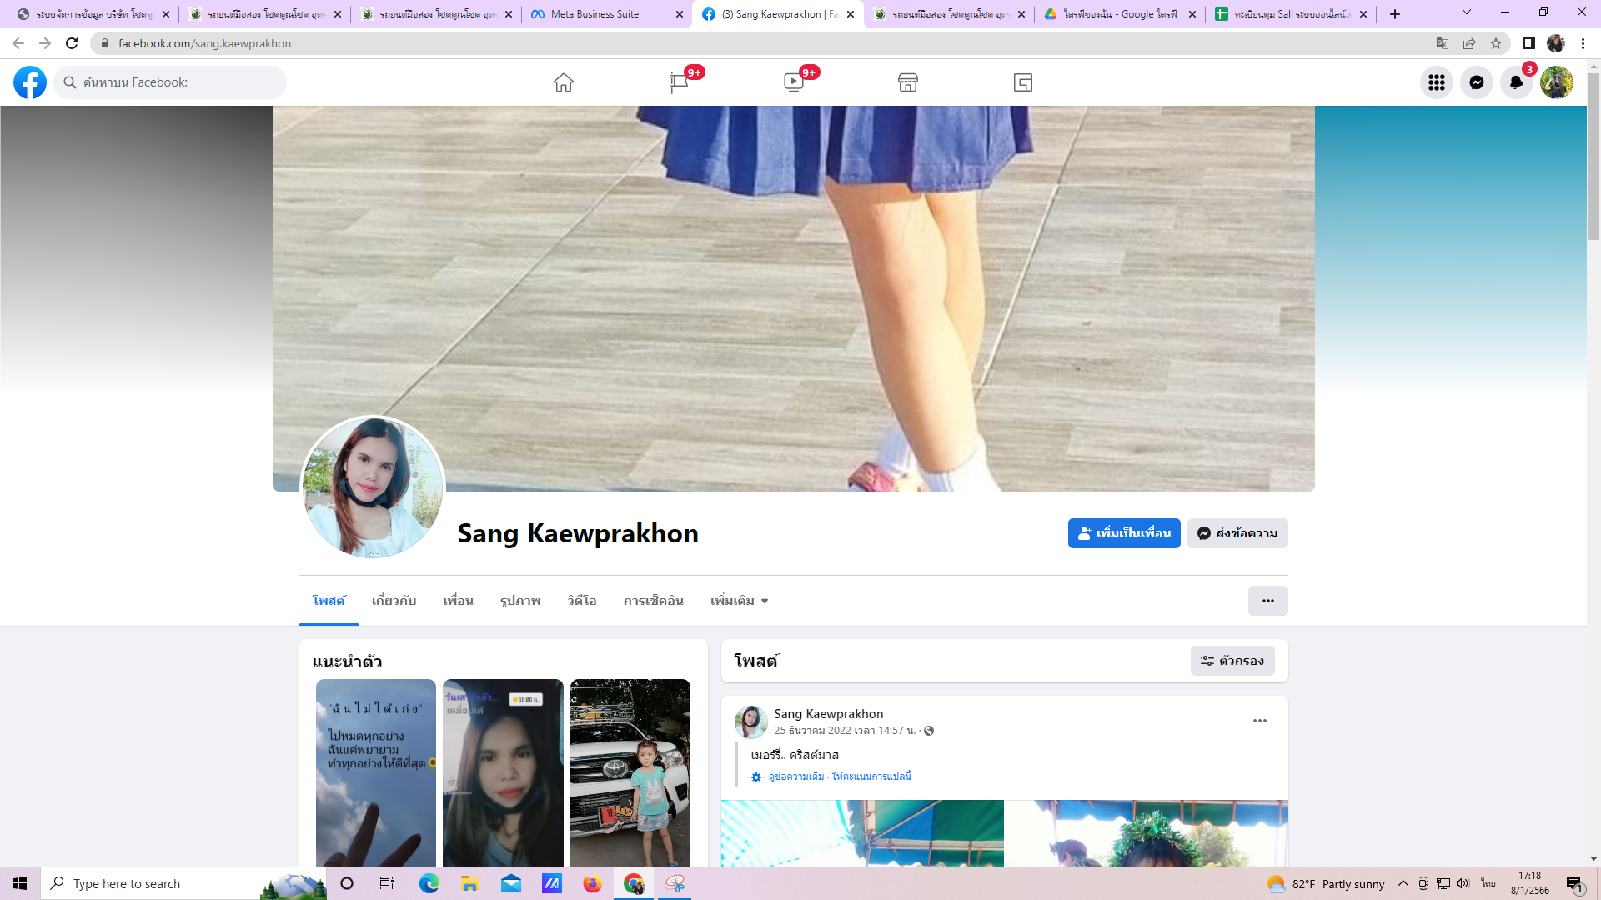Open the ตัวกรอง filter button

tap(1232, 661)
